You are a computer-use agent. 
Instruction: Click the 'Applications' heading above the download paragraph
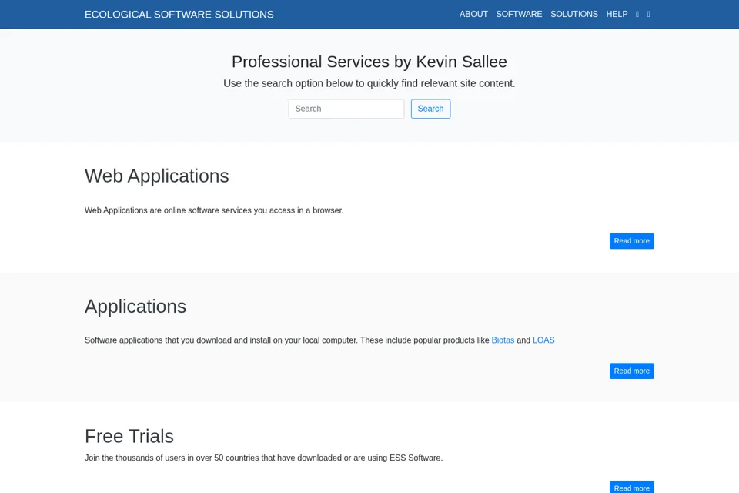click(135, 307)
